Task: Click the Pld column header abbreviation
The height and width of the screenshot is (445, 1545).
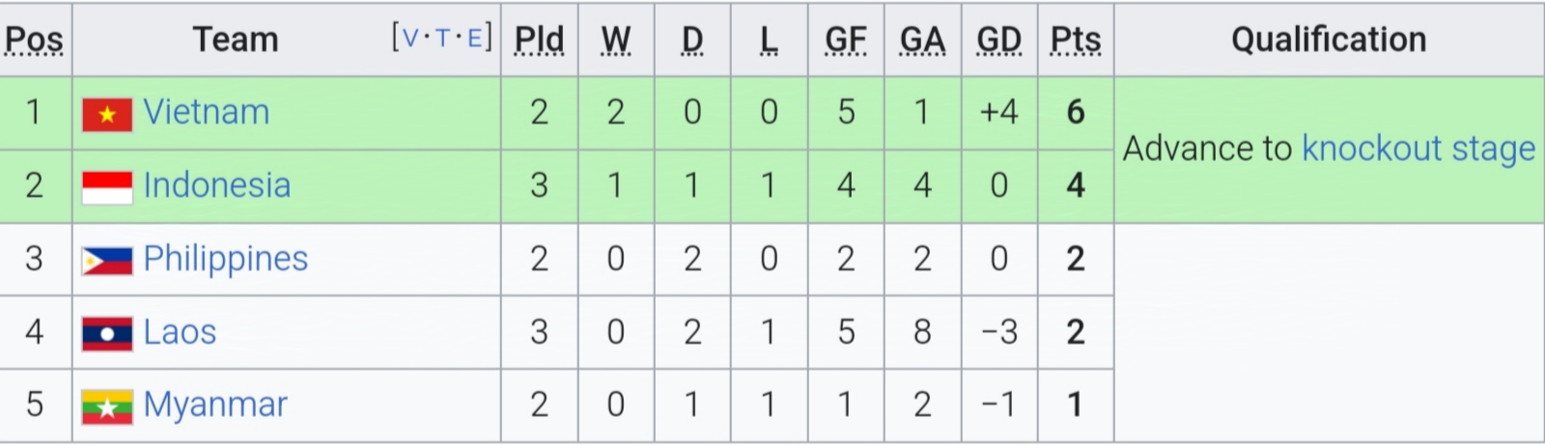Action: (x=539, y=40)
